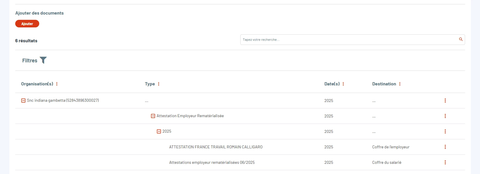Image resolution: width=480 pixels, height=174 pixels.
Task: Open Attestations employeur rematérialisées 06/2025 document
Action: coord(212,162)
